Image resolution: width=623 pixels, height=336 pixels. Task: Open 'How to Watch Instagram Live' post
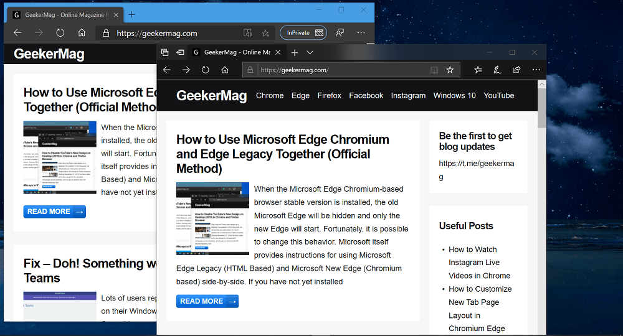point(479,263)
